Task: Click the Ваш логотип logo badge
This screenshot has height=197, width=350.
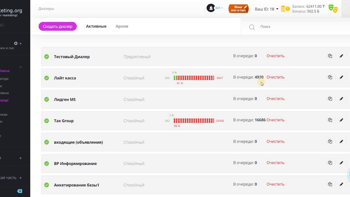Action: click(238, 8)
